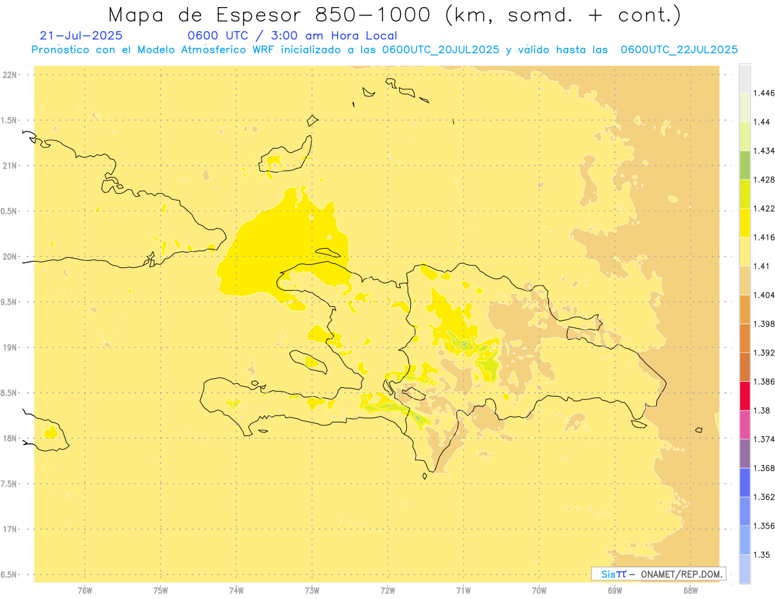Click the colorbar value '1.446'

coord(763,93)
